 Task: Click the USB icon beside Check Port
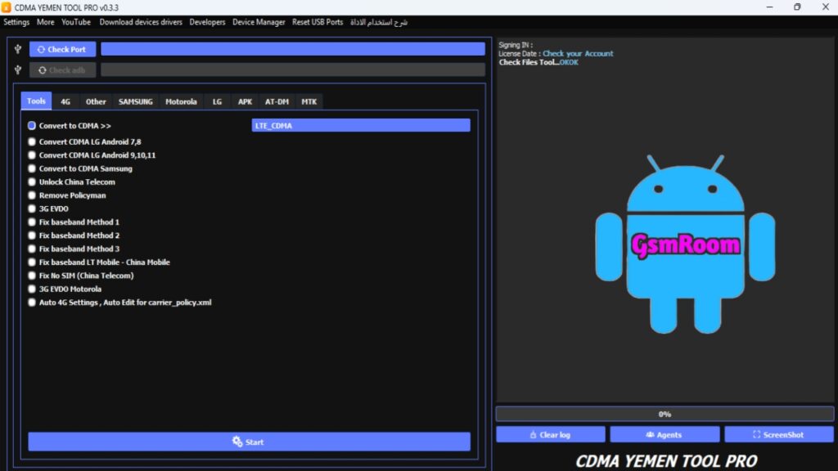[18, 49]
